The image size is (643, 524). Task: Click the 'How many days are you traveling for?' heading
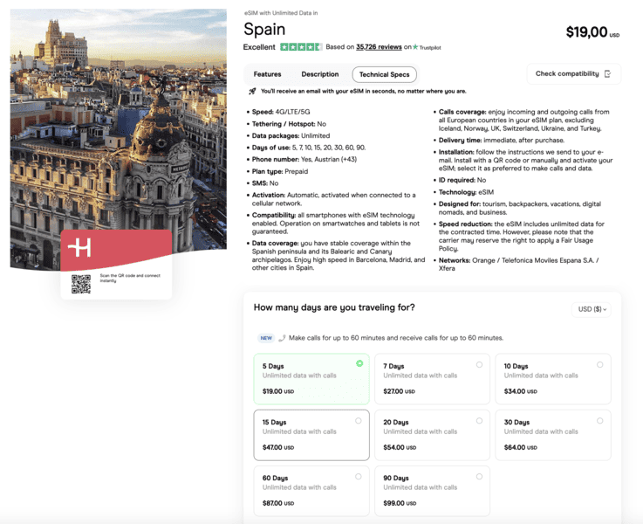tap(334, 307)
